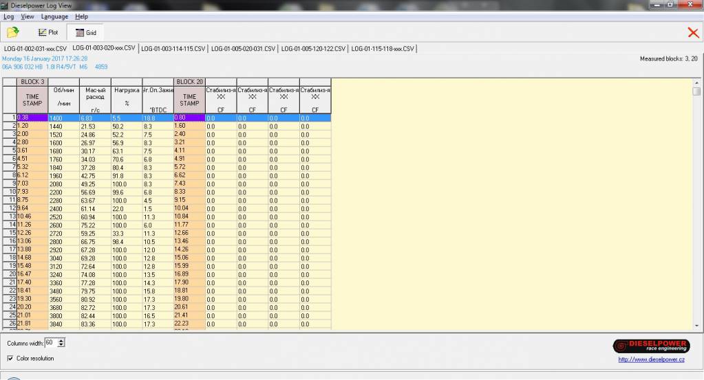Viewport: 704px width, 380px height.
Task: Open the Help menu
Action: tap(81, 16)
